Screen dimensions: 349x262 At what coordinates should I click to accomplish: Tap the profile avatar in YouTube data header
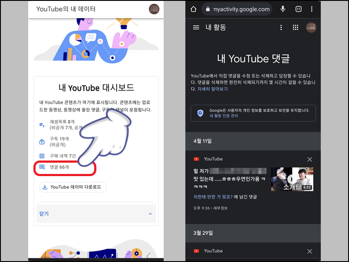click(154, 9)
